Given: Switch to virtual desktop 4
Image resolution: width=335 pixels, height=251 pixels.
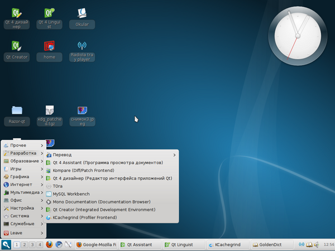Looking at the screenshot, I should click(40, 245).
